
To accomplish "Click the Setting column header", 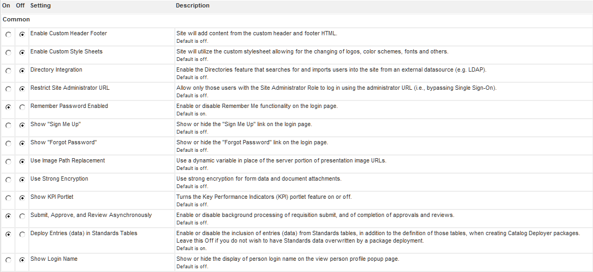I will point(41,5).
